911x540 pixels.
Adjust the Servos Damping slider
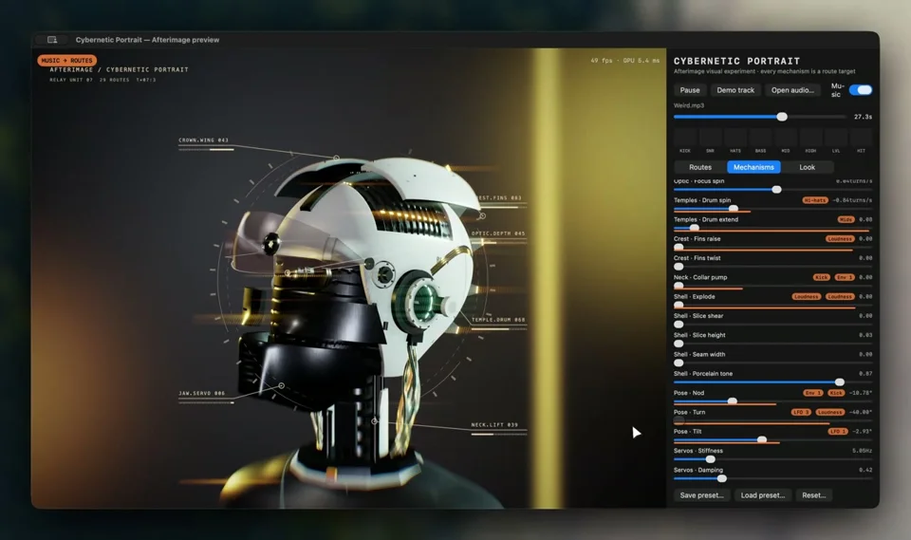pyautogui.click(x=772, y=478)
